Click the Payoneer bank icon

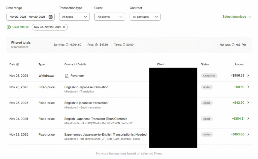click(67, 76)
